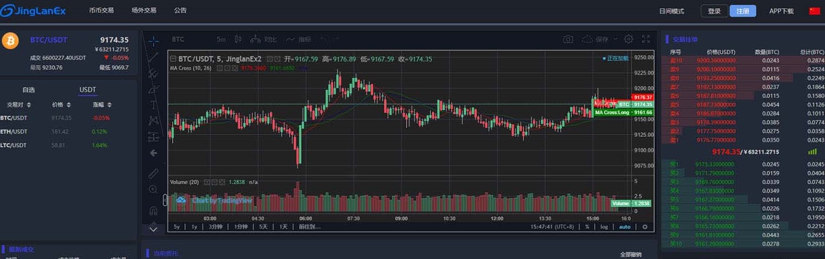825x259 pixels.
Task: Click the JingLanEx logo
Action: [x=33, y=11]
